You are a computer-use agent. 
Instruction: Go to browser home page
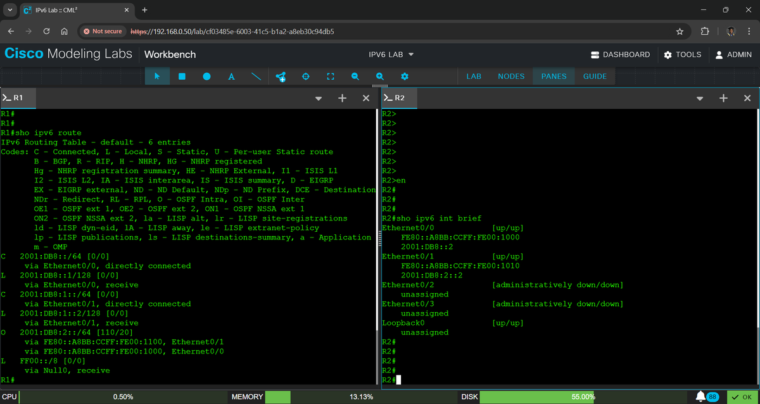[x=64, y=31]
